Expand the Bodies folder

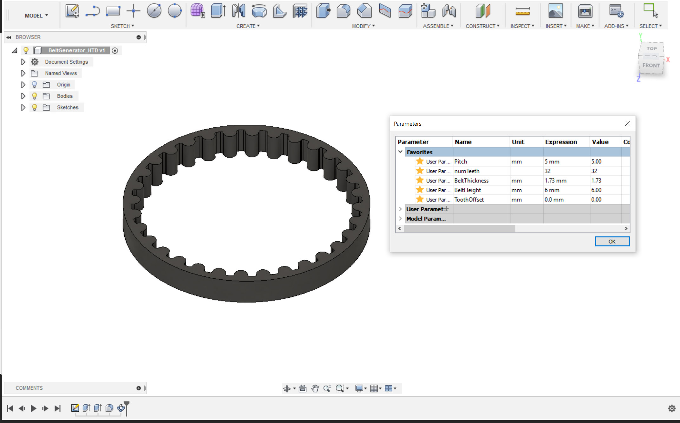click(23, 96)
